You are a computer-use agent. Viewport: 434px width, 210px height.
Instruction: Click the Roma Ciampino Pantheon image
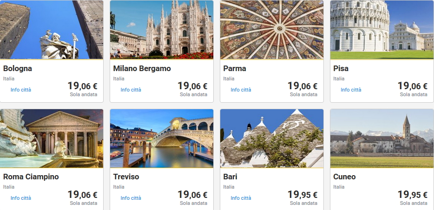[52, 138]
